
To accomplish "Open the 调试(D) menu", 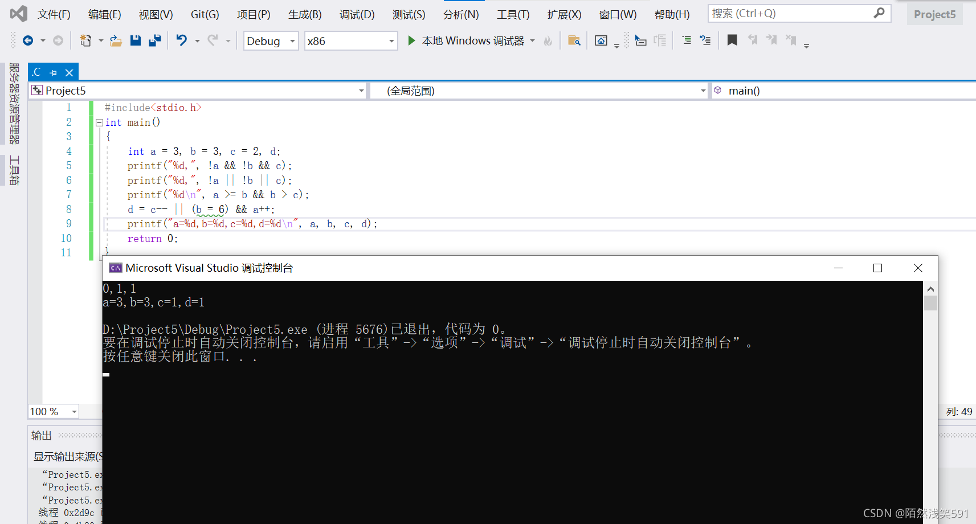I will tap(357, 14).
